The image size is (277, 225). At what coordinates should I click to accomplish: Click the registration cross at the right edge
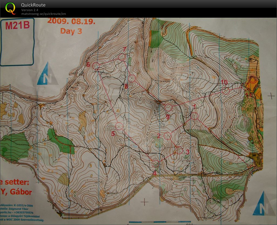click(271, 96)
